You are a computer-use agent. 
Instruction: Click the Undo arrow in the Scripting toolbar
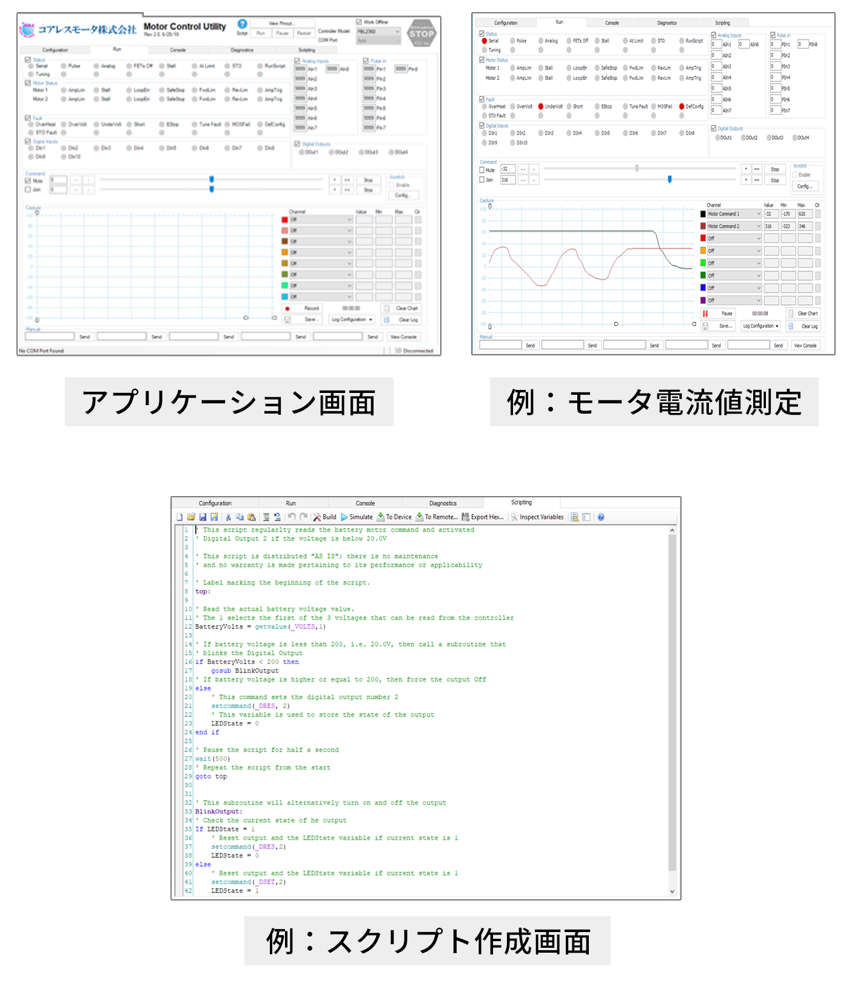(x=291, y=517)
